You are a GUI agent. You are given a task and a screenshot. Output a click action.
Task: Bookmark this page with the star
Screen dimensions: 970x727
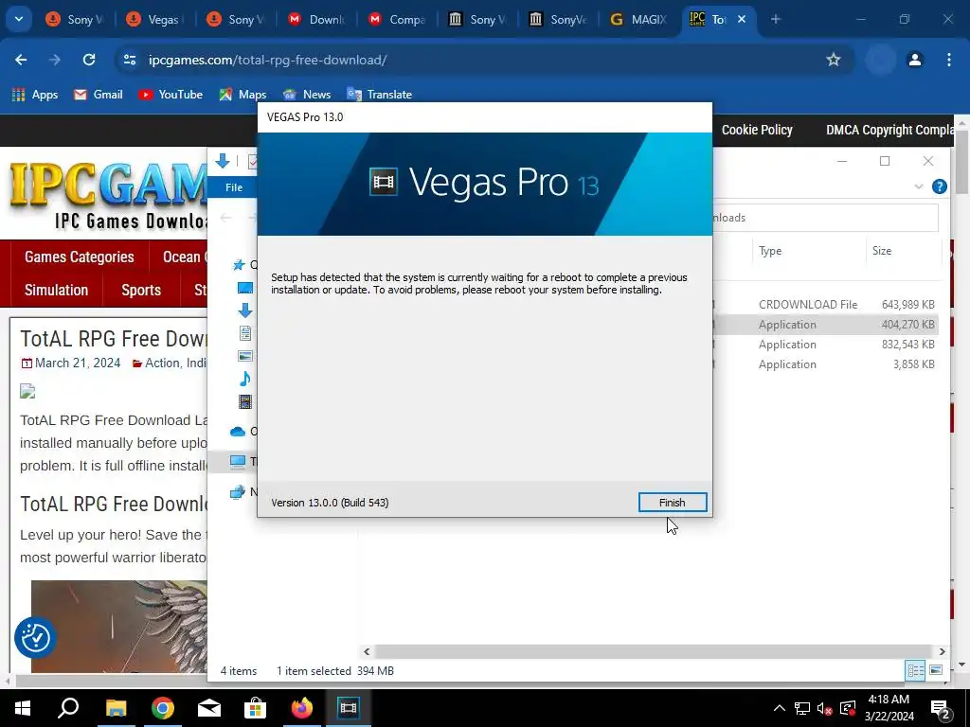tap(834, 60)
